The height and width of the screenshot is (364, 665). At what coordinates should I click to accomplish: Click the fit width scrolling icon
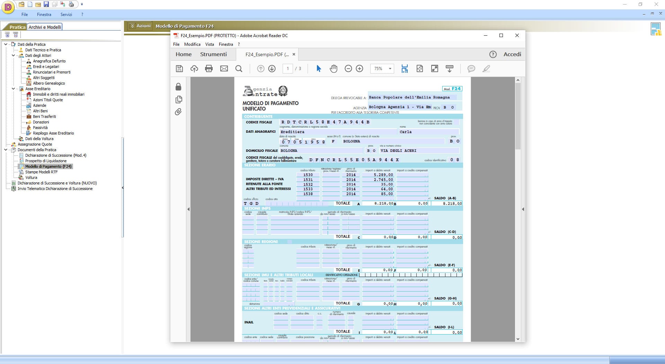405,69
